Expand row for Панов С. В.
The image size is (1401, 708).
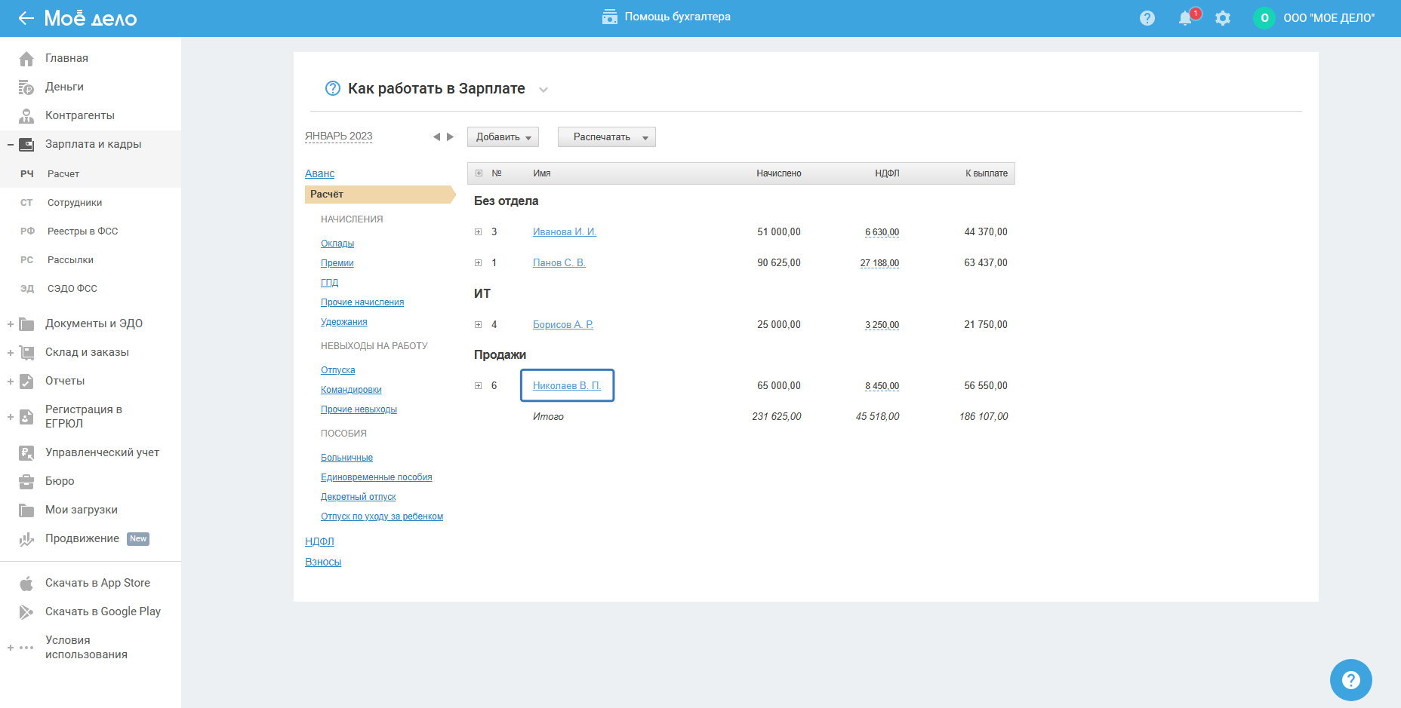pos(478,263)
